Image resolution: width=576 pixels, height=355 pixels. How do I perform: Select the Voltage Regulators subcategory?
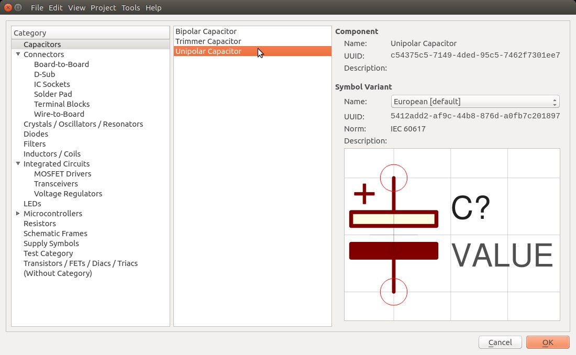[68, 194]
